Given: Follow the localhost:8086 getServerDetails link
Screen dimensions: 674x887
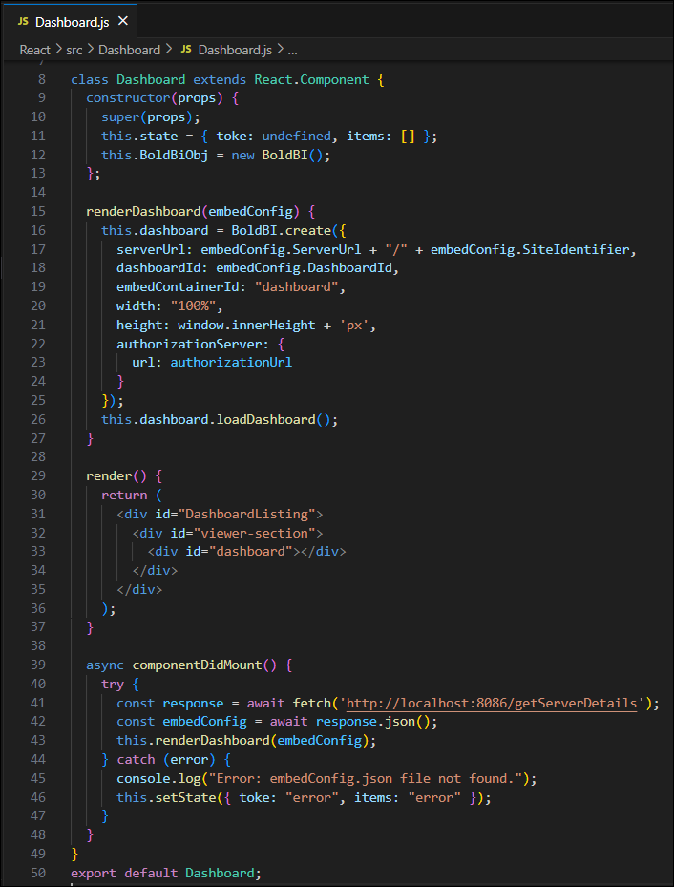Looking at the screenshot, I should [x=492, y=703].
